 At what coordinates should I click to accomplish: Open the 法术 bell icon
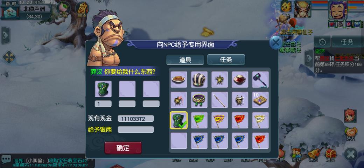[313, 155]
